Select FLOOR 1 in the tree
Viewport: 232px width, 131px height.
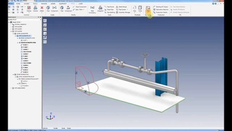pyautogui.click(x=25, y=86)
